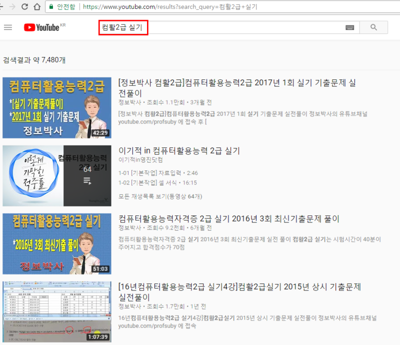
Task: Play playlist item 1-01 [기본작업] 자료입력
Action: tap(158, 173)
